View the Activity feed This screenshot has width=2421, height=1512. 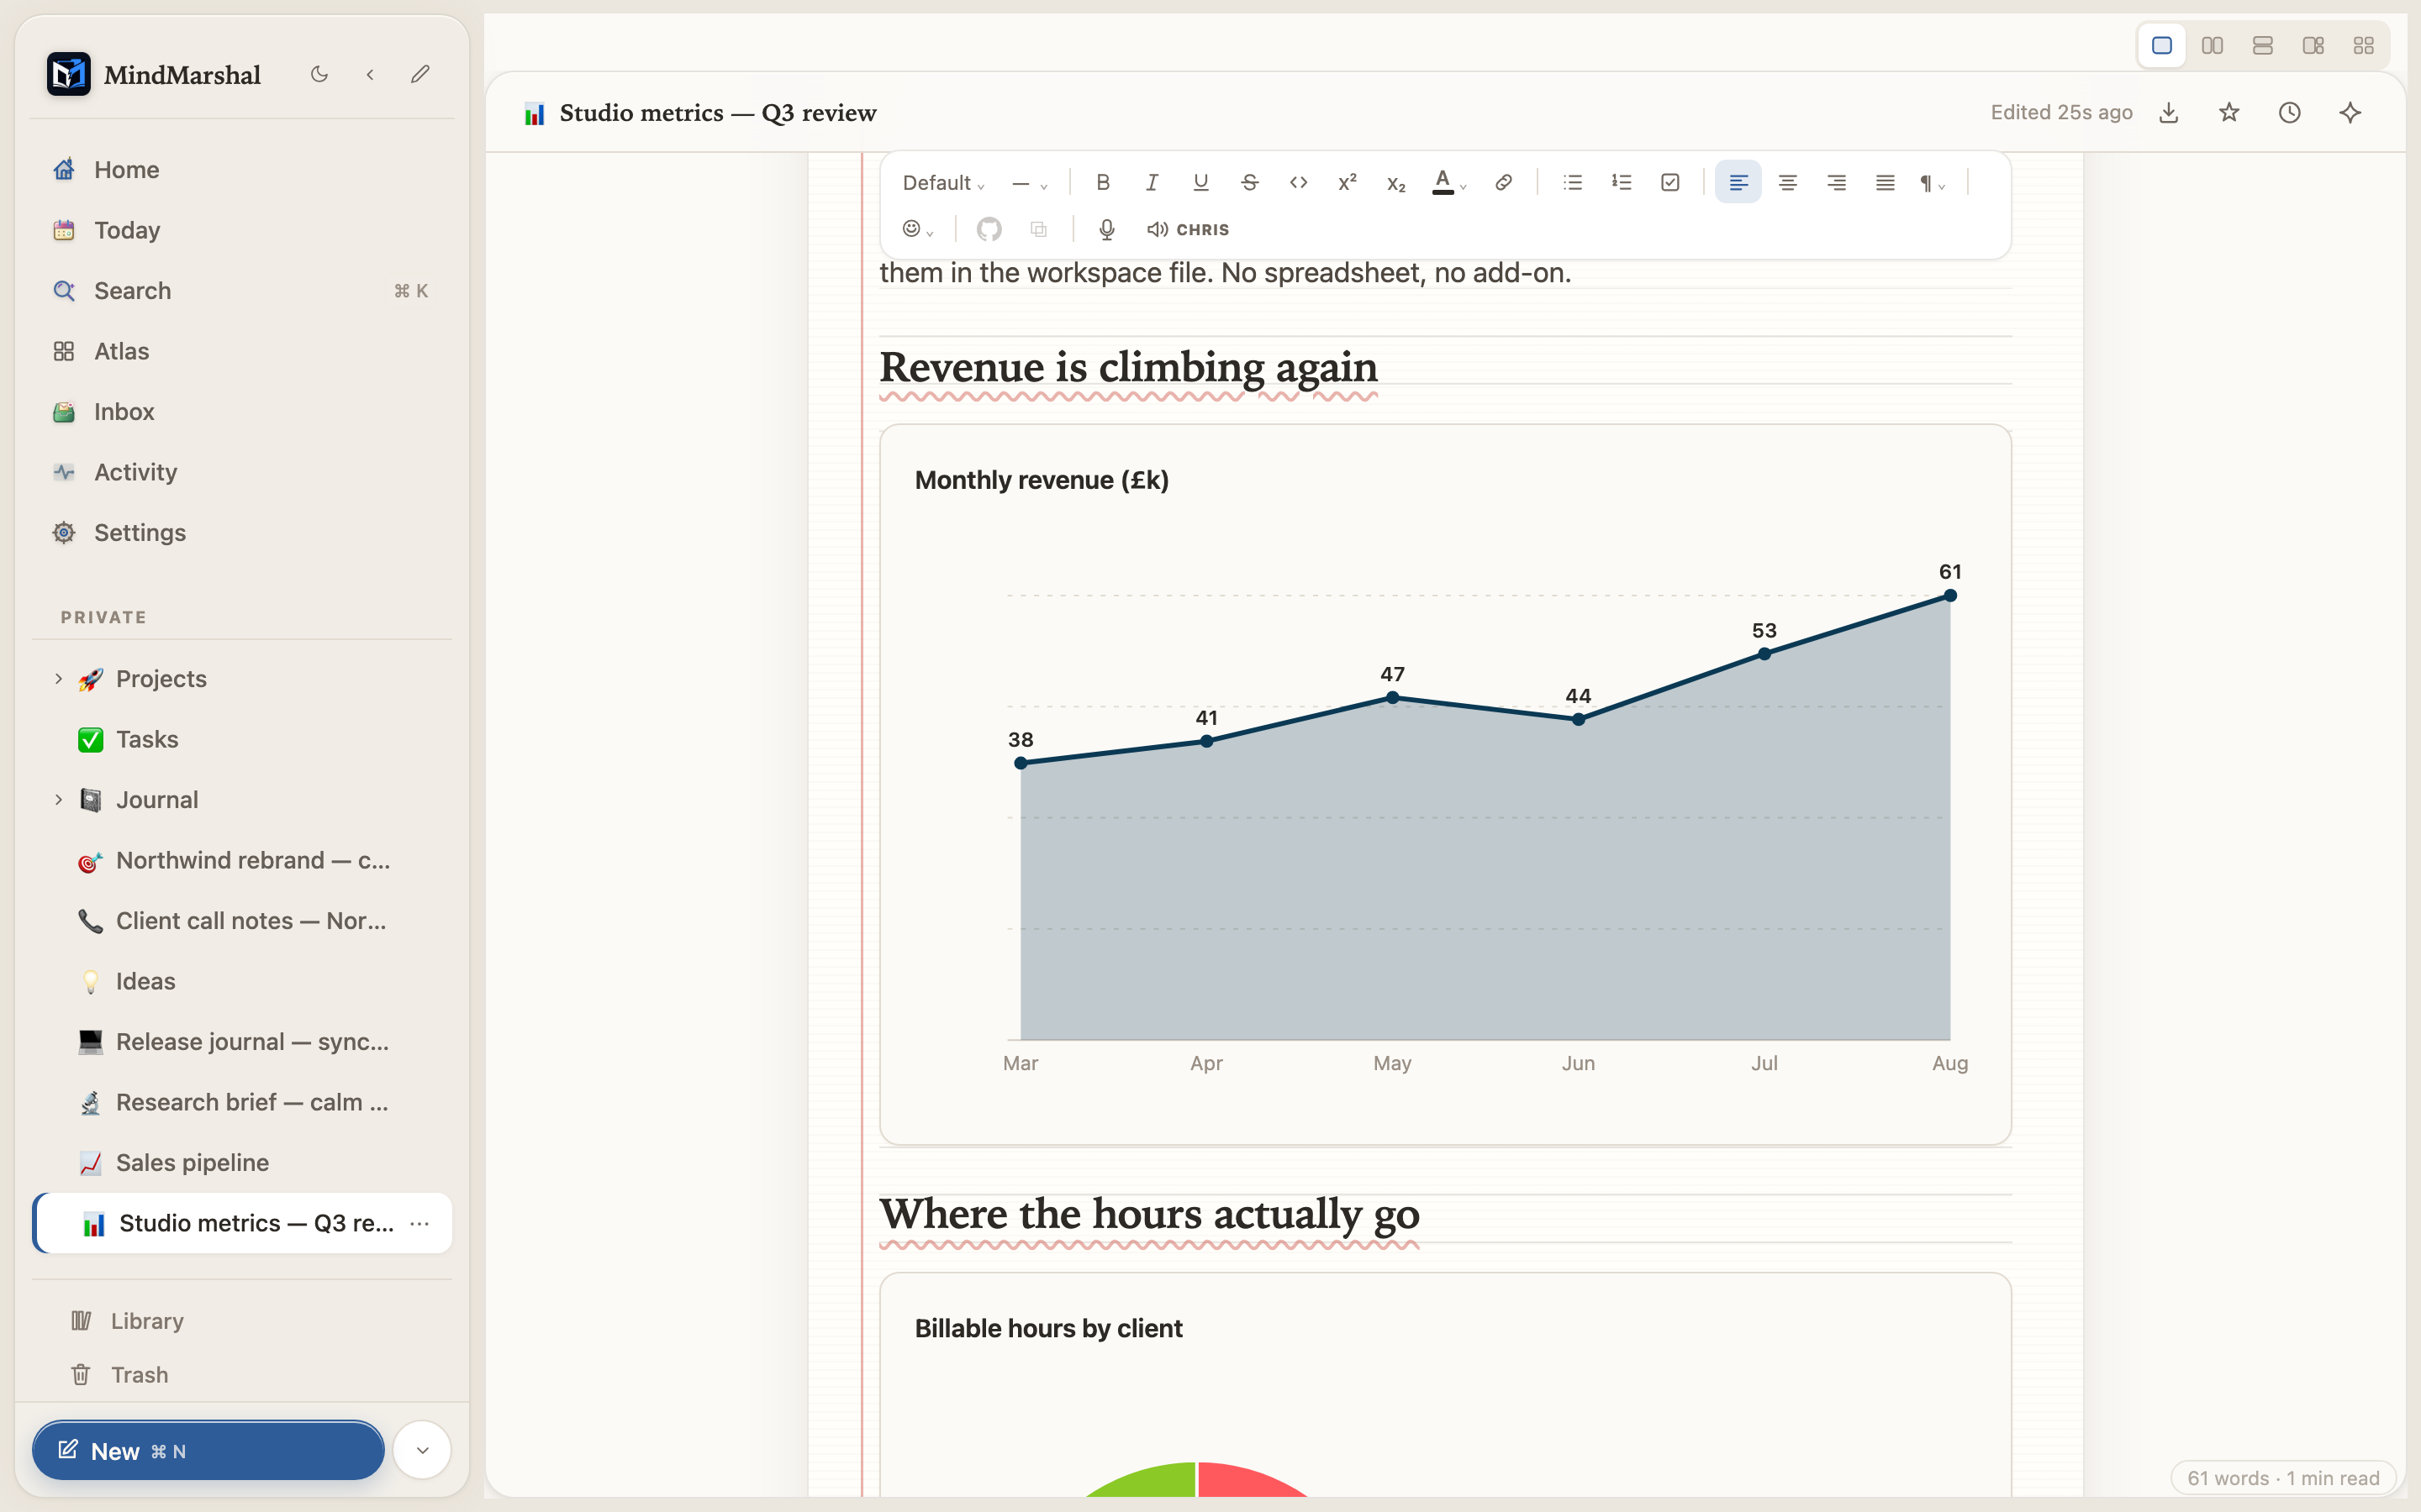click(x=242, y=472)
